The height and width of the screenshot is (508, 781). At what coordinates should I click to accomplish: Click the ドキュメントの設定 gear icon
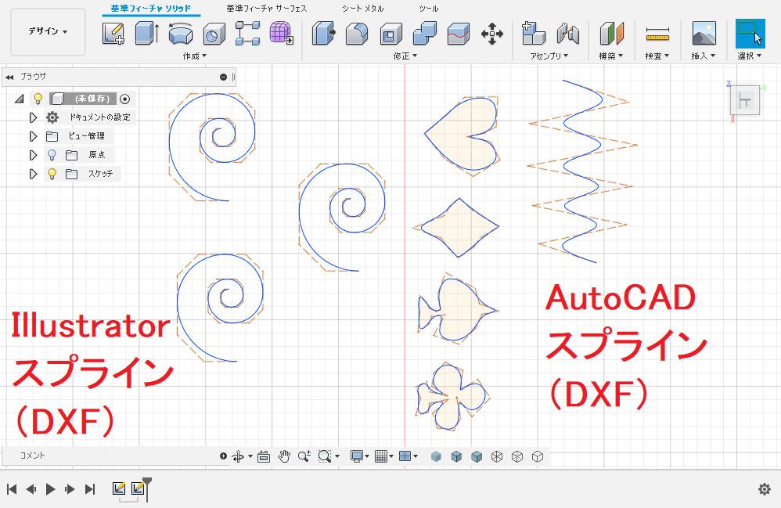[x=52, y=117]
